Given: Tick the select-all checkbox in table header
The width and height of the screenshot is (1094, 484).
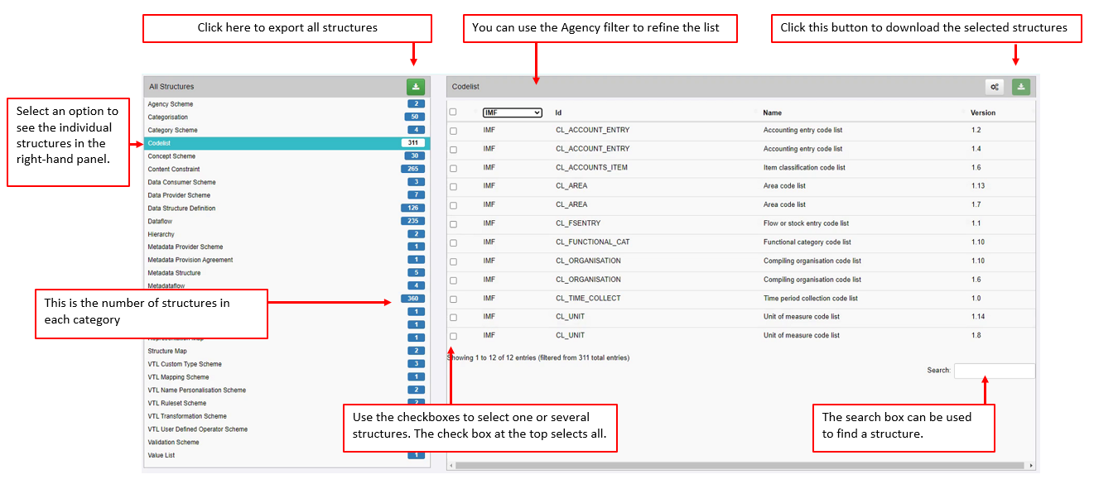Looking at the screenshot, I should (x=453, y=113).
